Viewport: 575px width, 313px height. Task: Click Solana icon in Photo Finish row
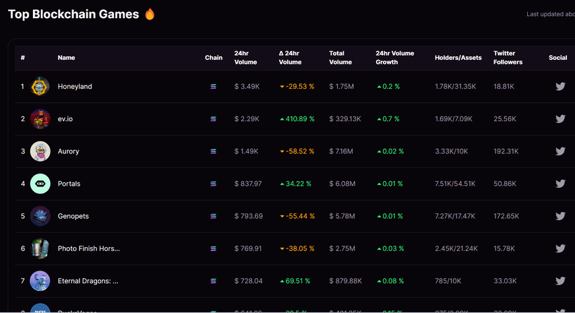[x=213, y=248]
